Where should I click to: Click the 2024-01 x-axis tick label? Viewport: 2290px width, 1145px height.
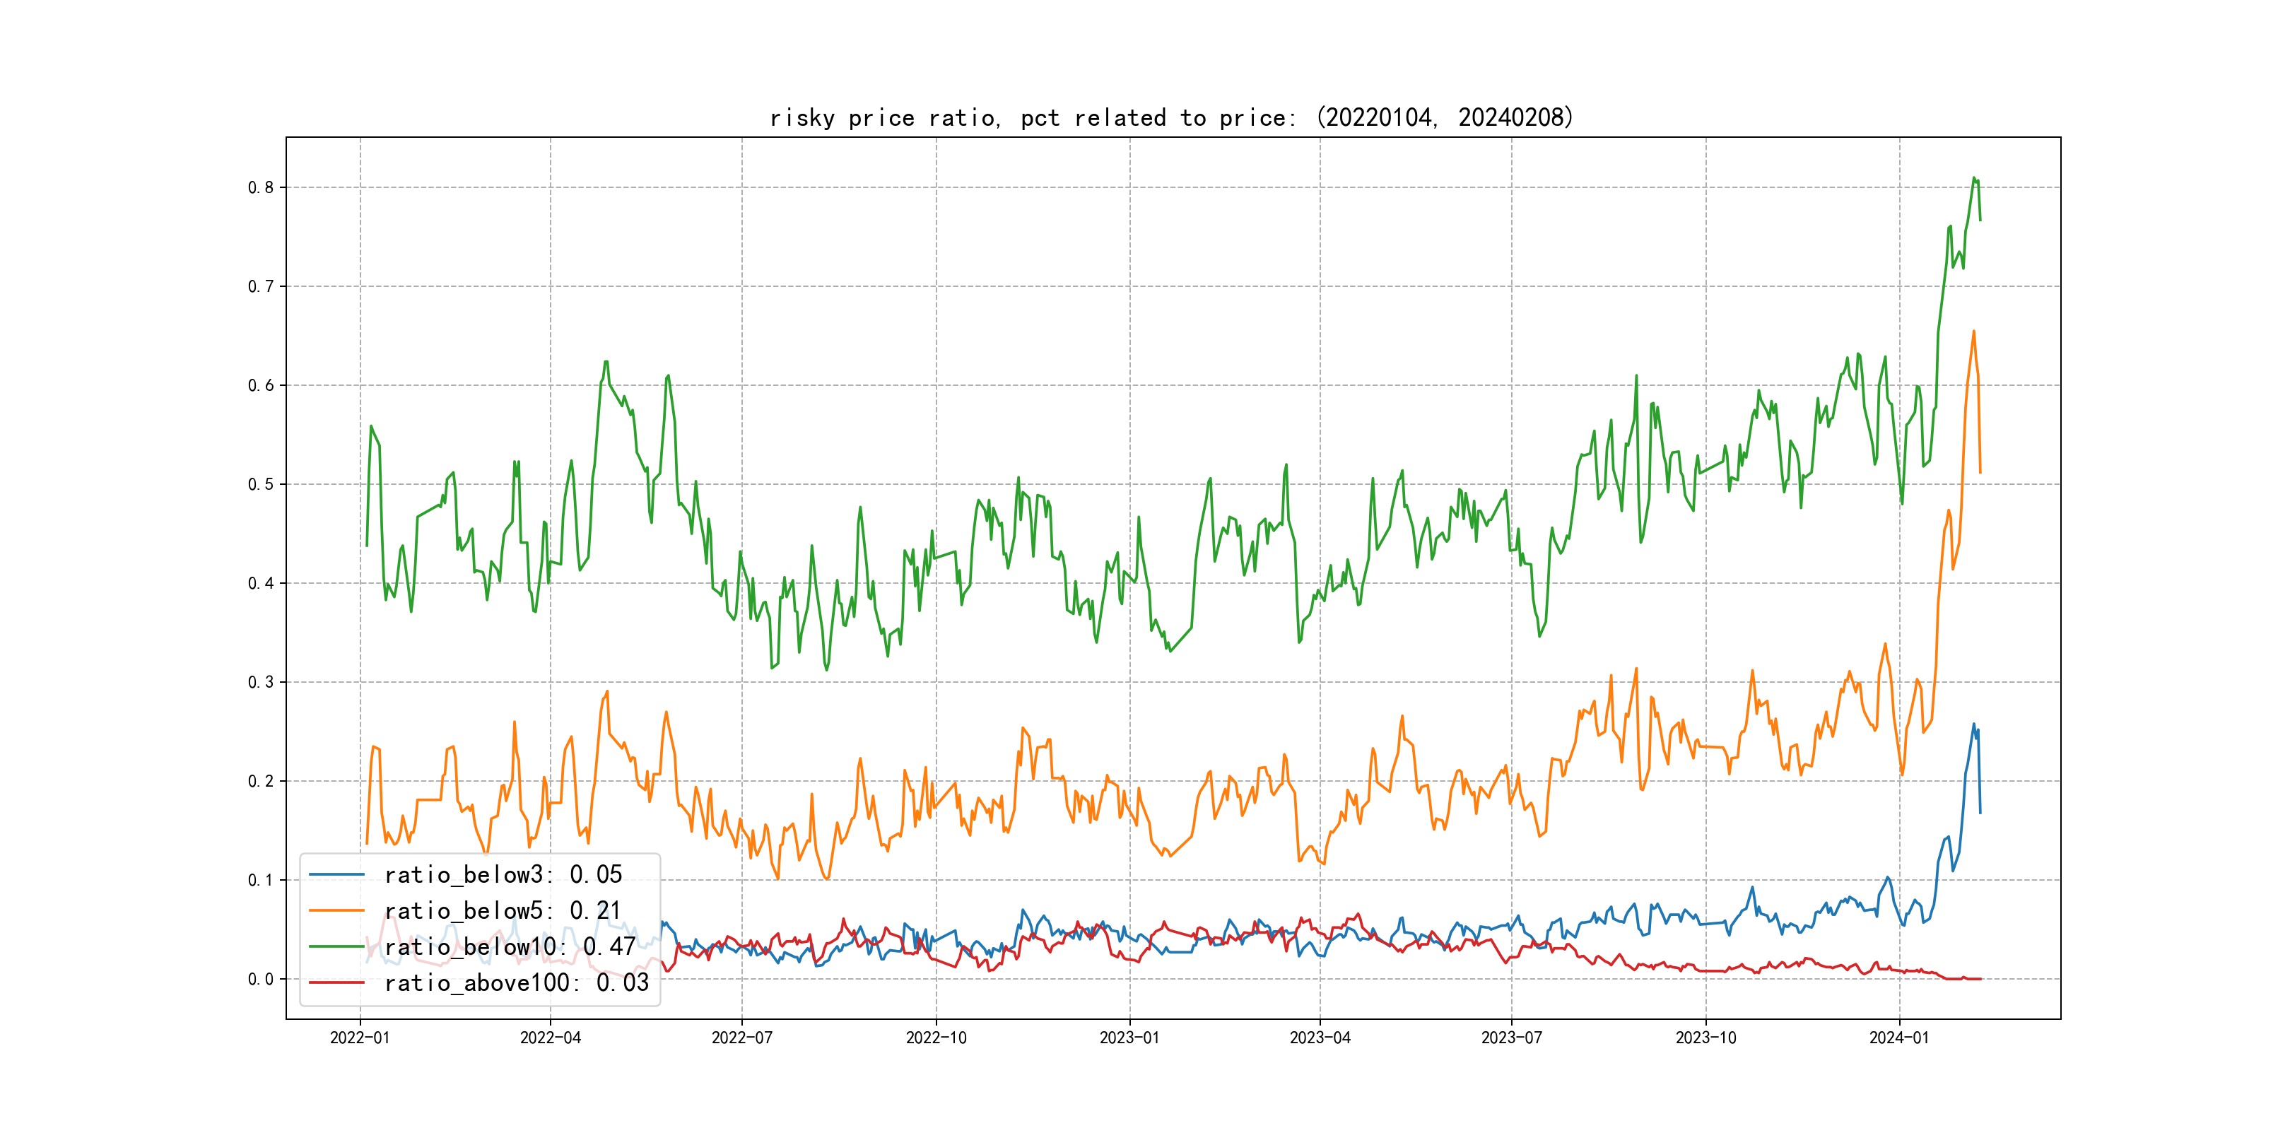[1899, 1038]
